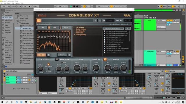186x104 pixels.
Task: Select the EQ button under the graph
Action: click(x=41, y=55)
